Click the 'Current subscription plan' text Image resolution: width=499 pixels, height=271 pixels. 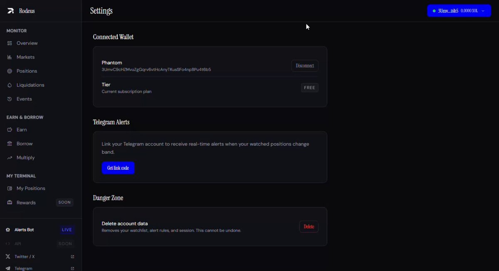click(x=127, y=92)
